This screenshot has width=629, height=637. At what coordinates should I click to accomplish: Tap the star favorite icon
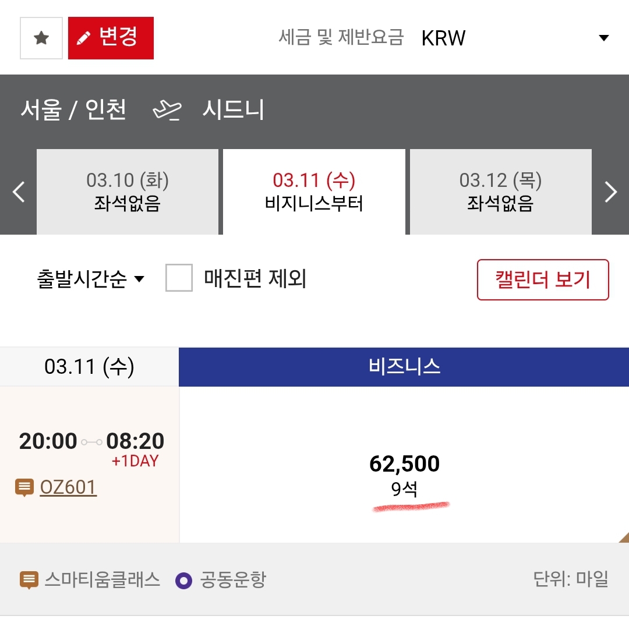pyautogui.click(x=41, y=38)
